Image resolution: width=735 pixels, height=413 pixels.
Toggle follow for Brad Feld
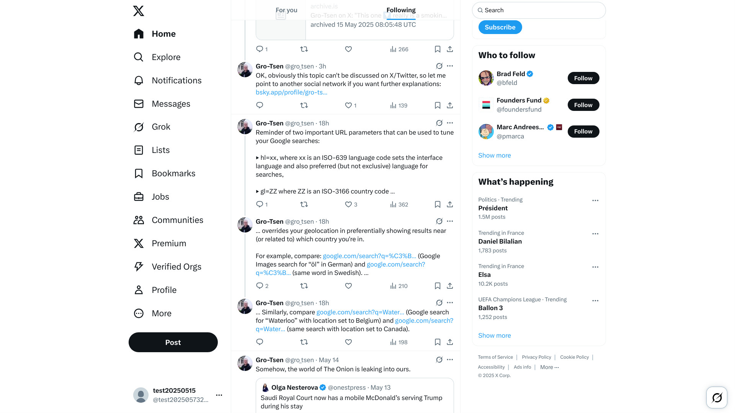[583, 78]
